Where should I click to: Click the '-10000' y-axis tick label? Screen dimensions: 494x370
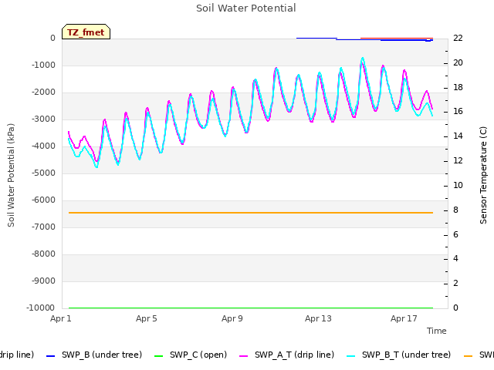(41, 308)
